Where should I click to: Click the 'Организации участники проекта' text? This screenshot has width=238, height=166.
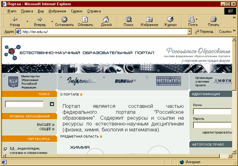click(x=204, y=82)
